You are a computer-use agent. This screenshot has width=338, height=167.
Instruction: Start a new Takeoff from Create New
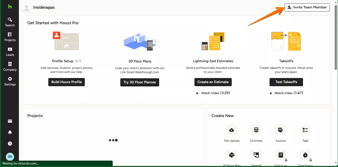pyautogui.click(x=256, y=155)
